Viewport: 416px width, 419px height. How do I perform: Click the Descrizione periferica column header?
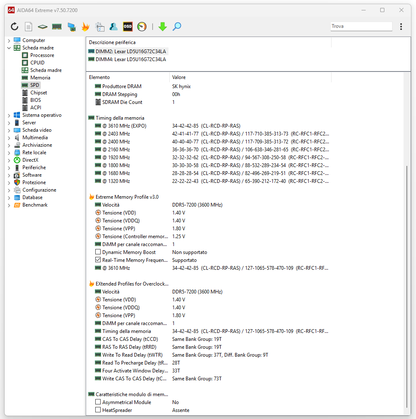pos(209,42)
